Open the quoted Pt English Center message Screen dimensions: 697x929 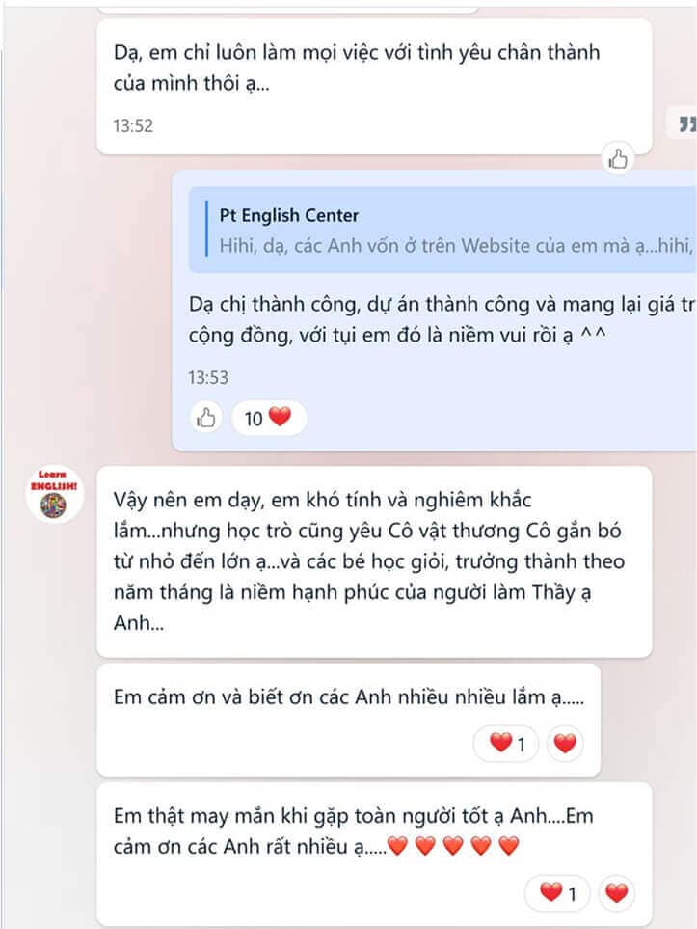click(x=442, y=230)
